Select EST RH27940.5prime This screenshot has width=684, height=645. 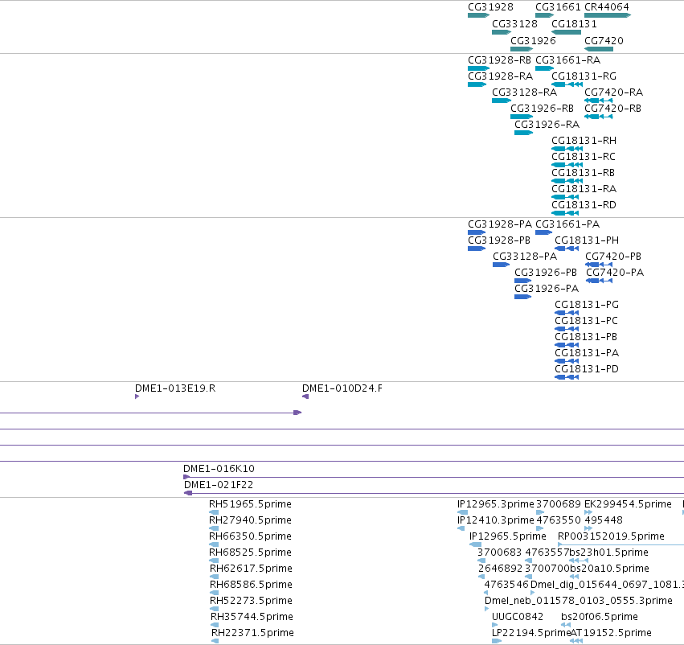coord(250,520)
